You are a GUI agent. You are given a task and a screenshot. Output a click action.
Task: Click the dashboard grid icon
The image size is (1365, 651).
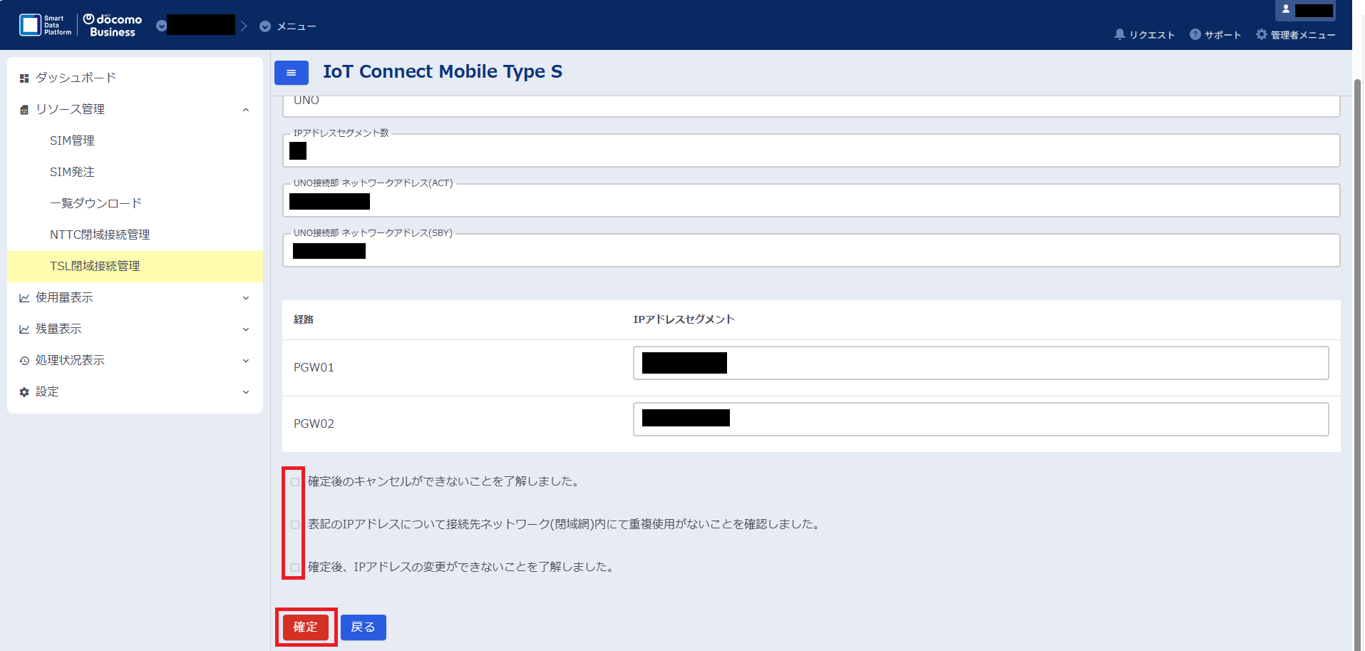click(24, 78)
